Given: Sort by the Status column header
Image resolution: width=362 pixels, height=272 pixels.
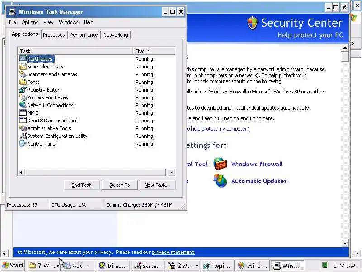Looking at the screenshot, I should pyautogui.click(x=154, y=51).
